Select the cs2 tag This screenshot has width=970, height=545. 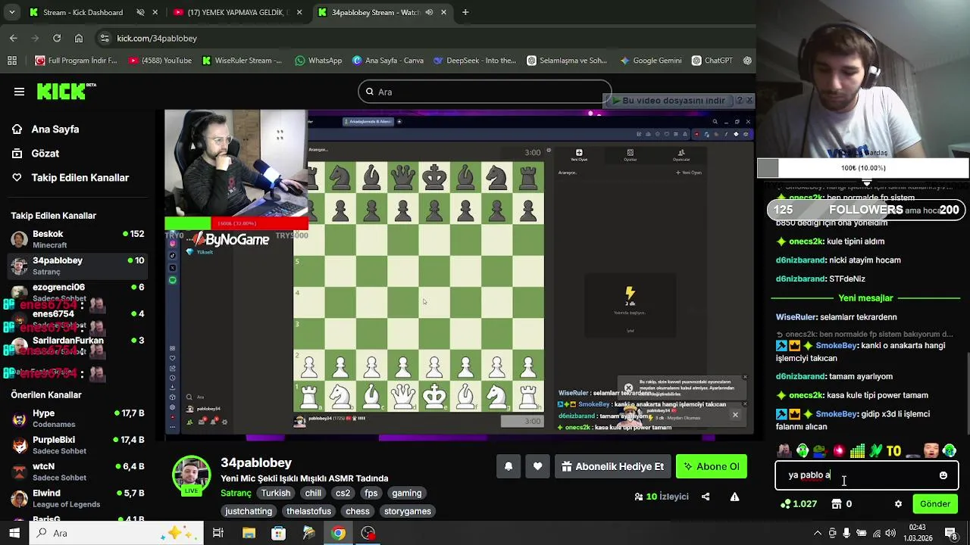[x=343, y=493]
